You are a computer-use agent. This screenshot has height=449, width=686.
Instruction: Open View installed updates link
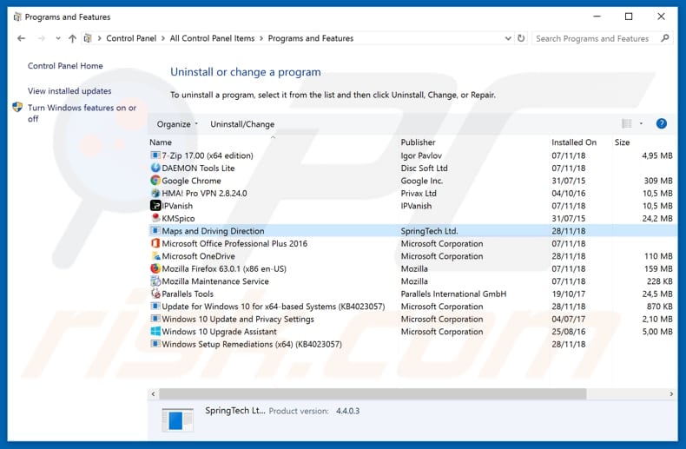click(x=69, y=91)
